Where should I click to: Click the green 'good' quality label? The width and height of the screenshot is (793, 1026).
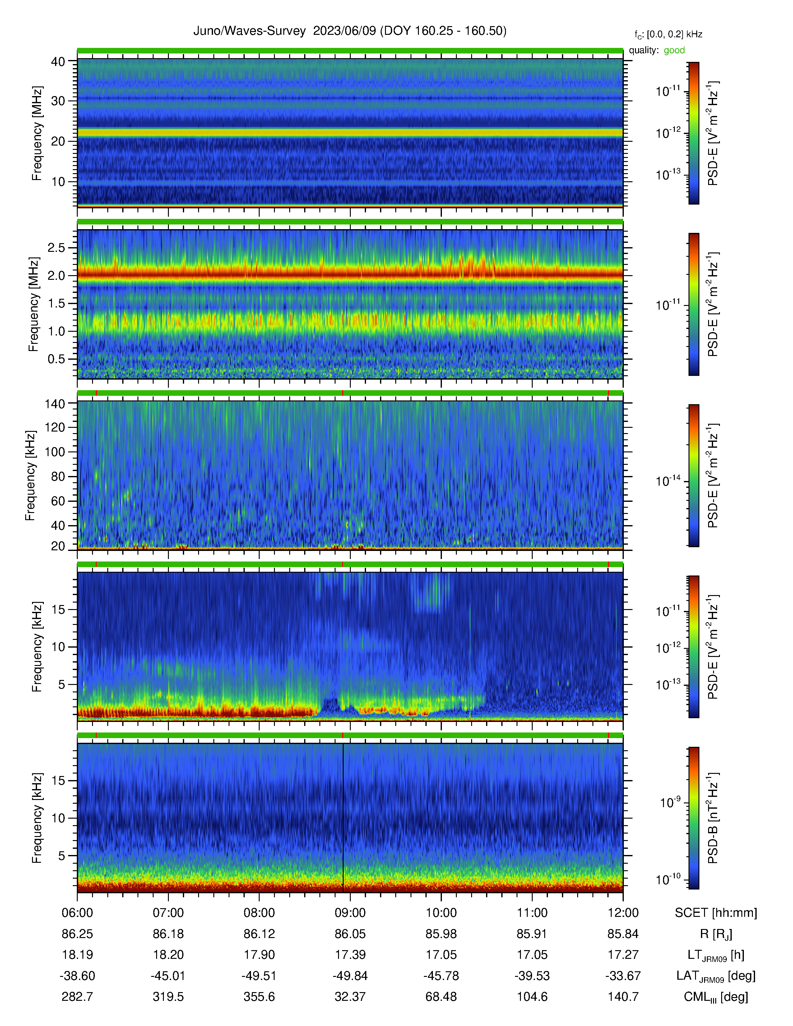coord(674,50)
